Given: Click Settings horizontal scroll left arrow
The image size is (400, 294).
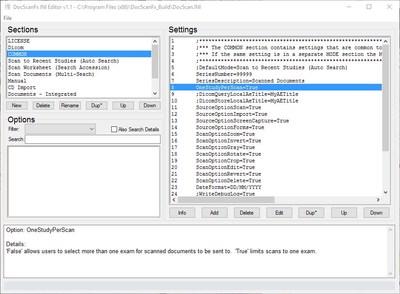Looking at the screenshot, I should 174,200.
